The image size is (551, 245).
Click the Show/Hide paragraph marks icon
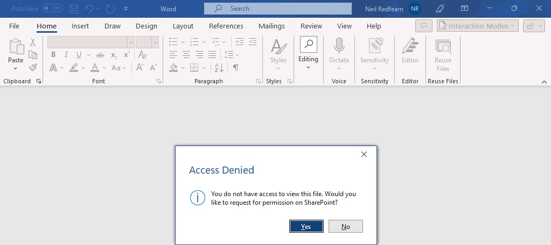pyautogui.click(x=235, y=68)
